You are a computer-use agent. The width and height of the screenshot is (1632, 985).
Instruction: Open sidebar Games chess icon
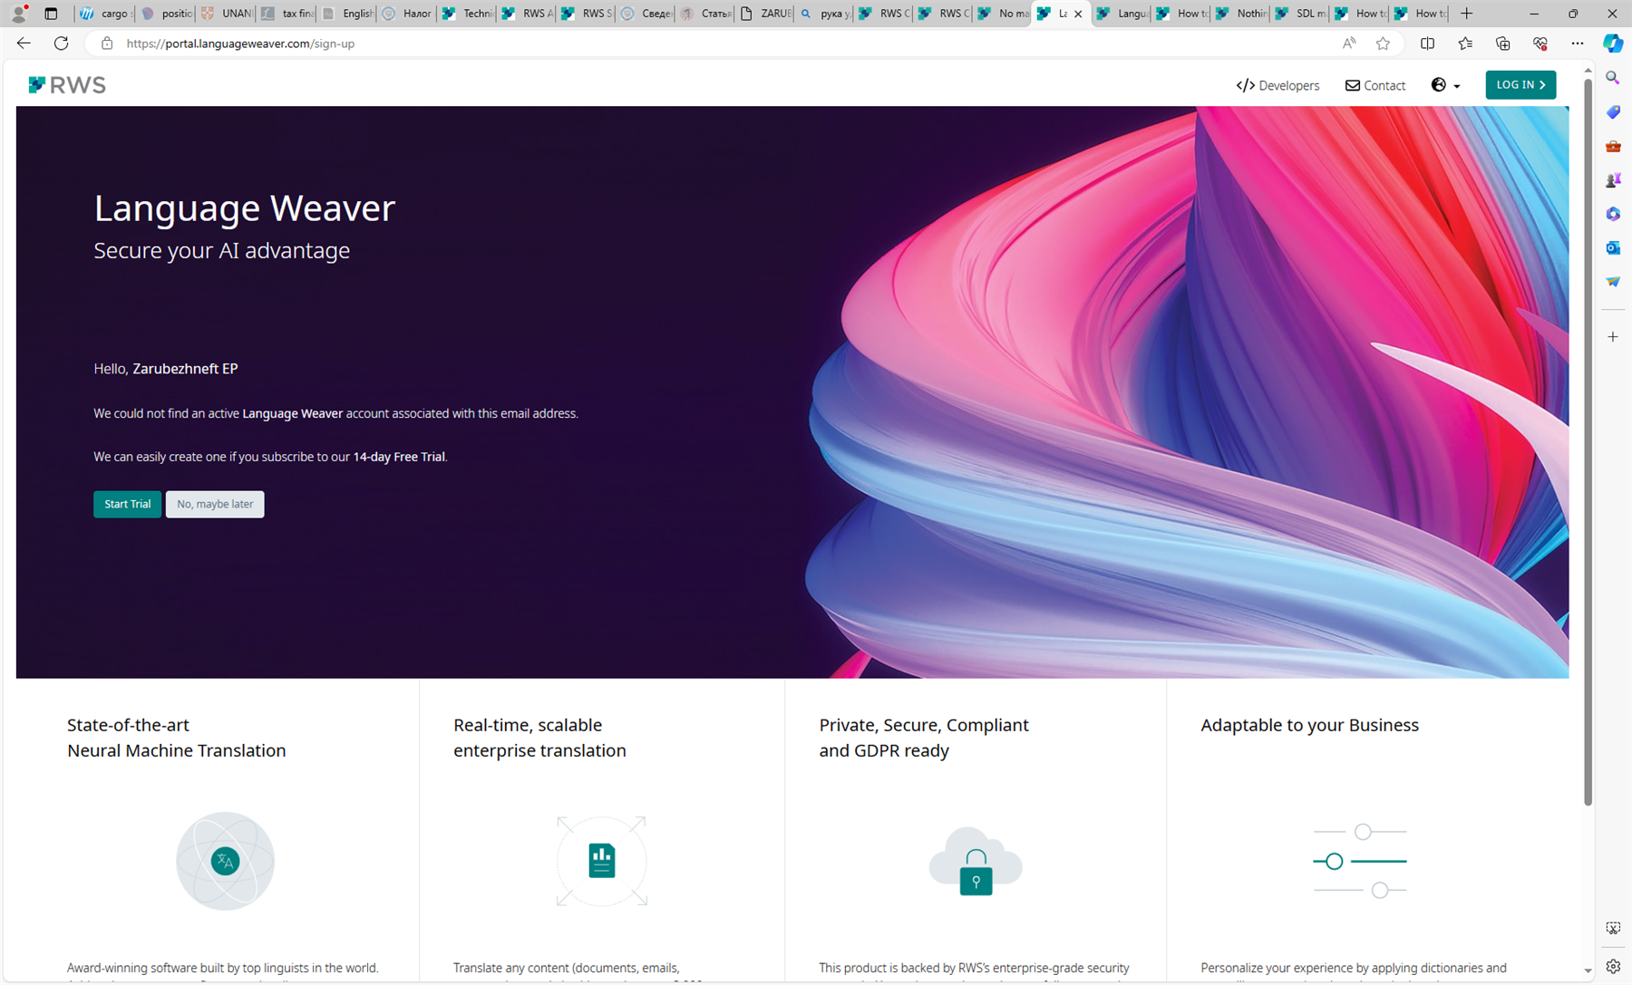click(1613, 180)
